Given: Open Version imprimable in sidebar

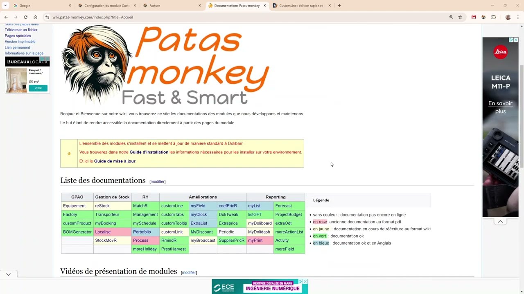Looking at the screenshot, I should pyautogui.click(x=20, y=42).
